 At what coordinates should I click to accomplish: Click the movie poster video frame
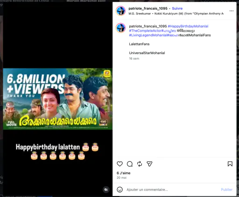coord(57,99)
